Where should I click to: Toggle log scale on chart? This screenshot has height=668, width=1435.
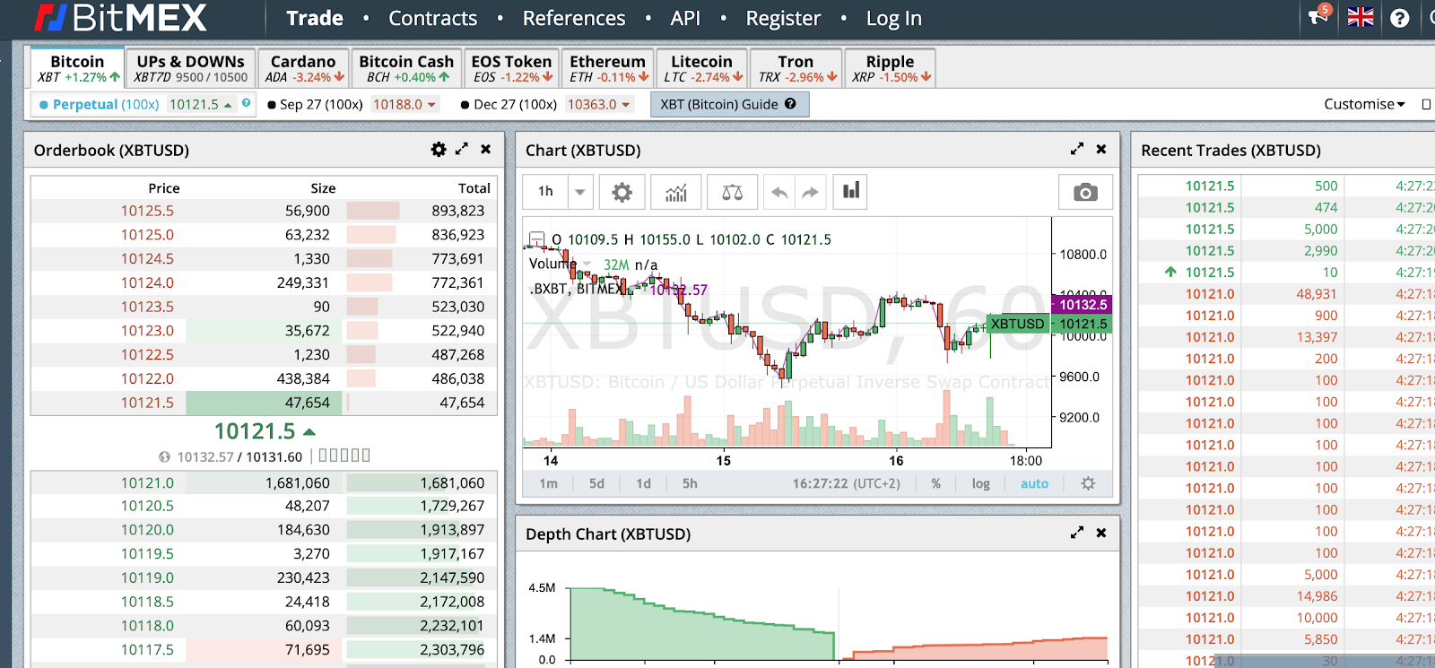click(981, 483)
